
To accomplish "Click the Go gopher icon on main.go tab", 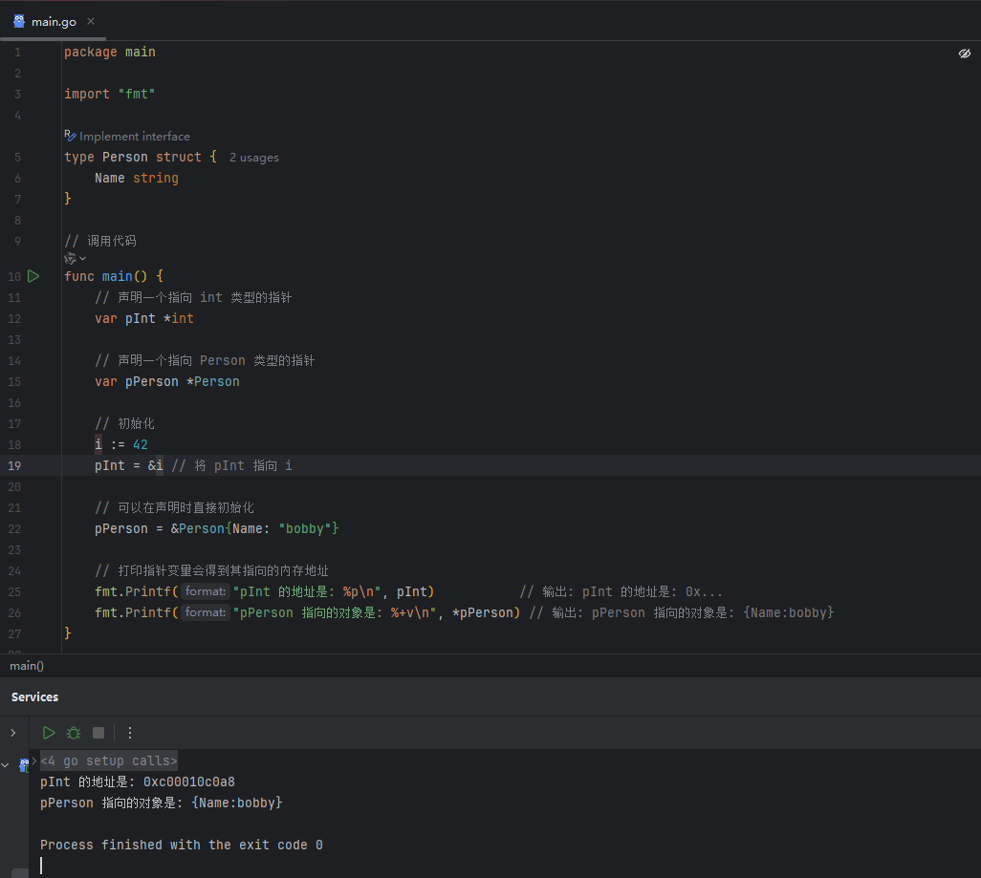I will click(19, 21).
